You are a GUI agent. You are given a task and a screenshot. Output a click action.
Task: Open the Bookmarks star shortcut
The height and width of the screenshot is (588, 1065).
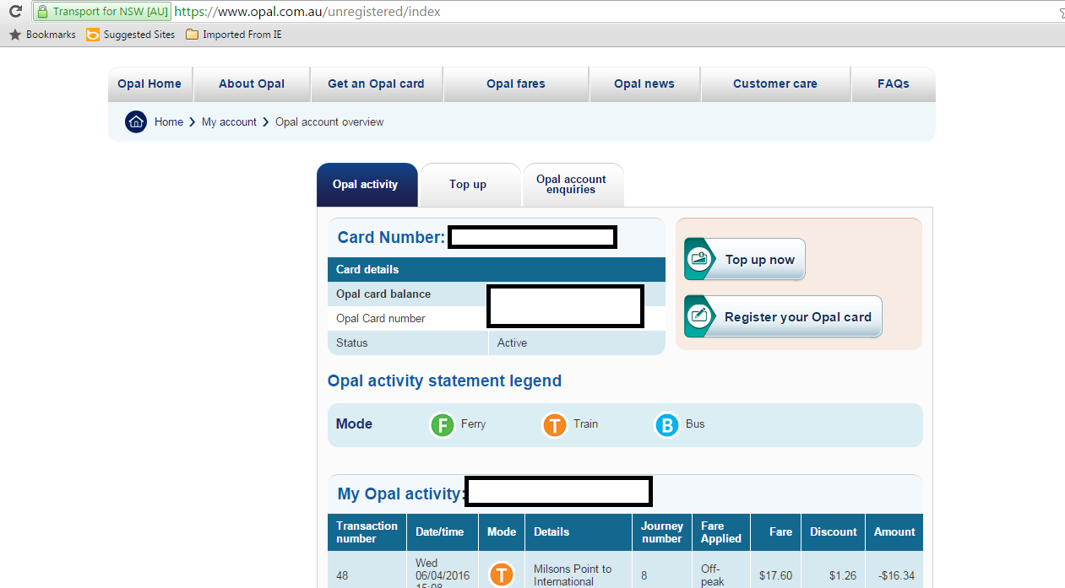(14, 35)
